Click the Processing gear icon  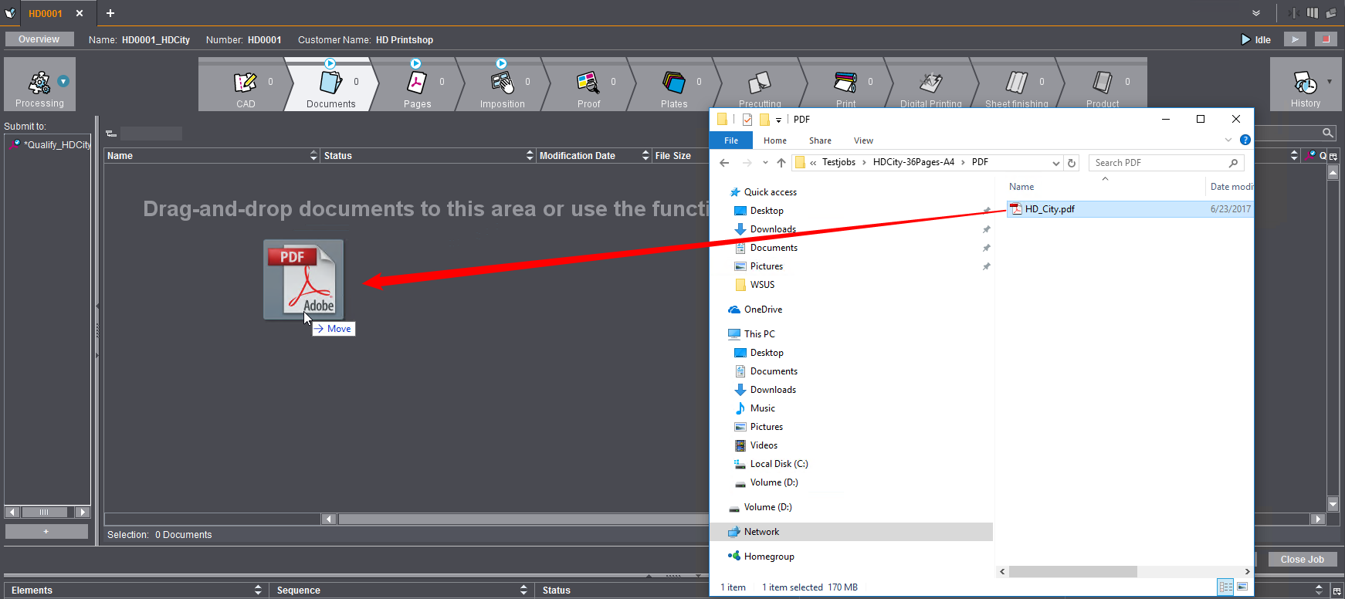(x=39, y=82)
